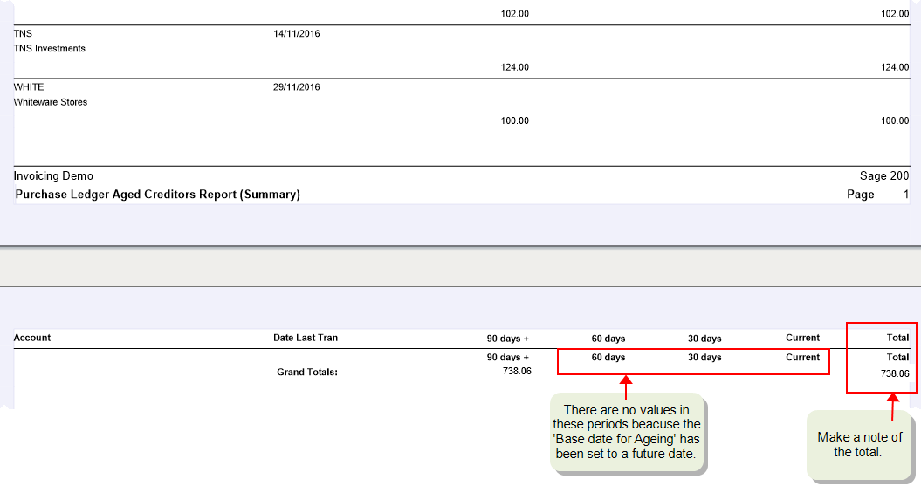Screen dimensions: 921x493
Task: Click the date 14/11/2016
Action: 297,33
